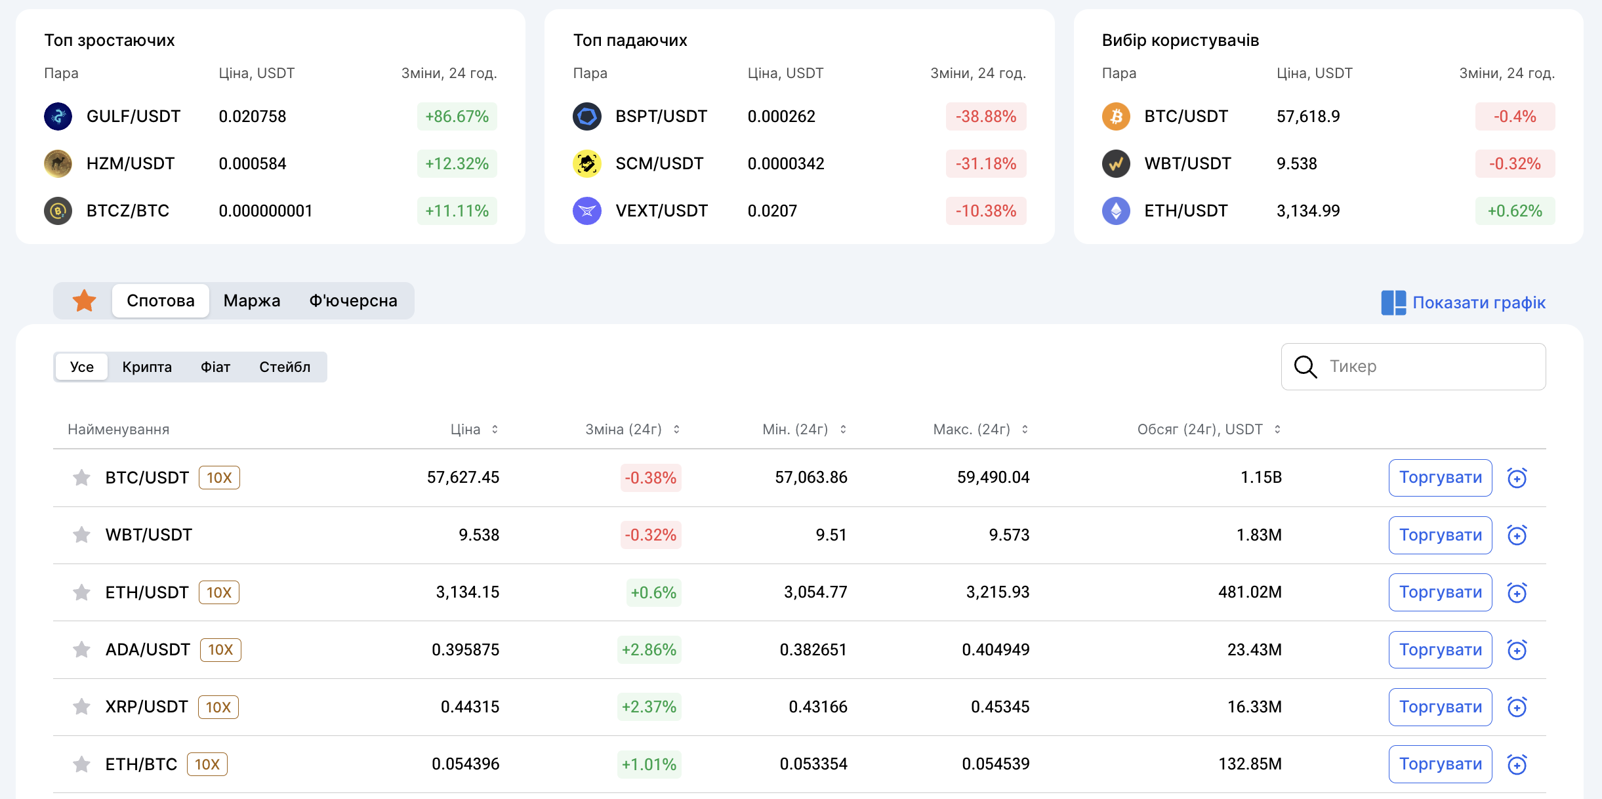Open the Показати графік link
The image size is (1602, 799).
tap(1479, 302)
